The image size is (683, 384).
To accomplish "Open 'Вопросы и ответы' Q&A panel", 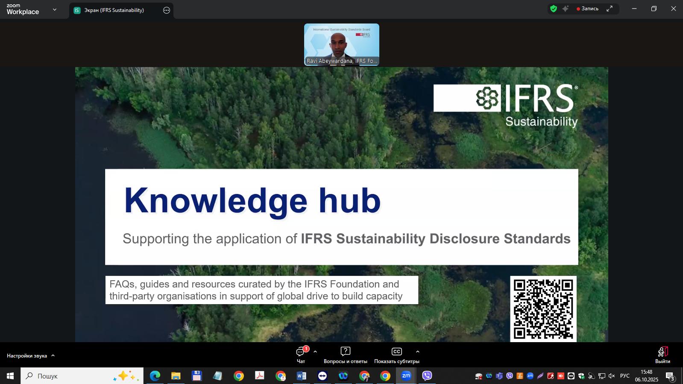I will coord(346,355).
